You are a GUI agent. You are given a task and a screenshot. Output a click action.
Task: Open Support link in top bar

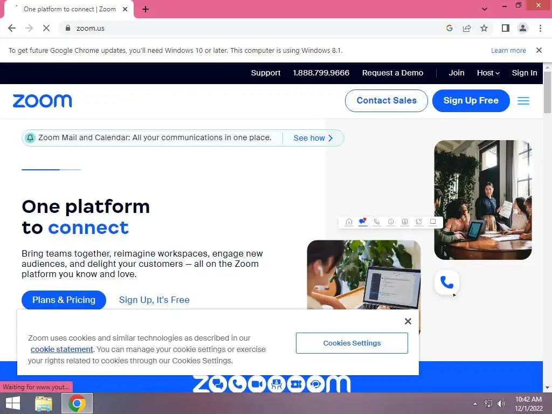266,73
